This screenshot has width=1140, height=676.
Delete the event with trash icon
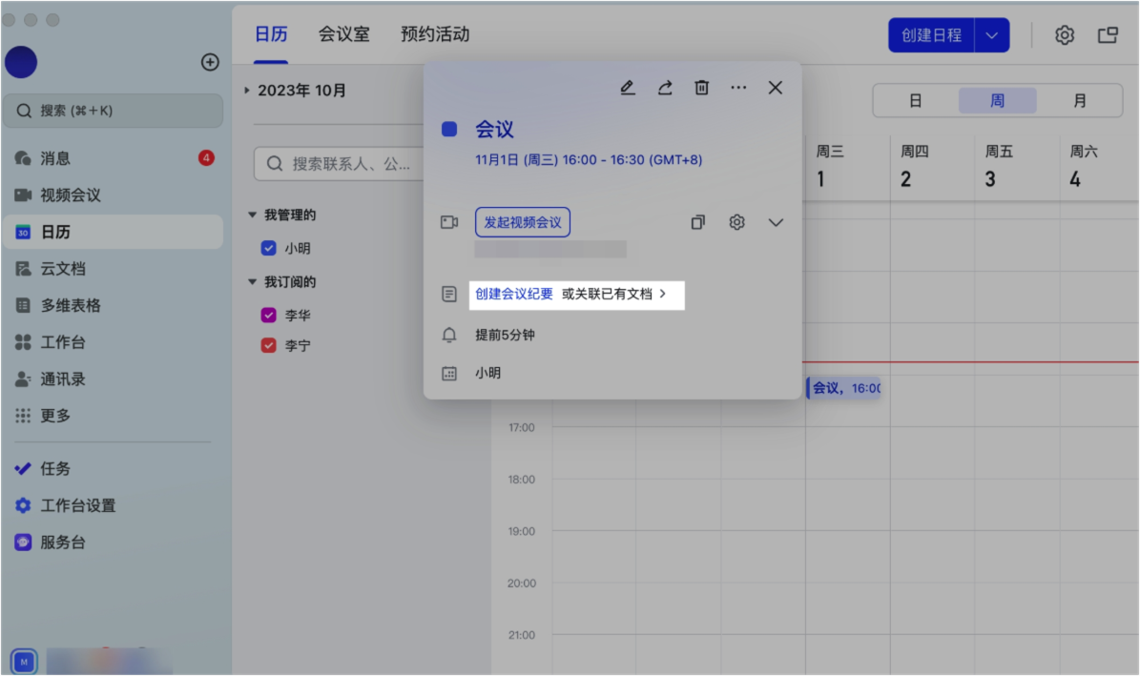pyautogui.click(x=701, y=88)
